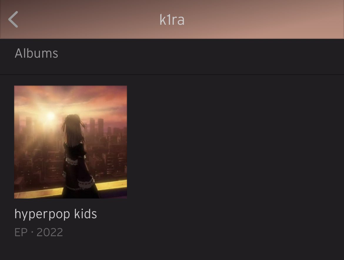
Task: Open the hyperpop kids album title
Action: (x=56, y=214)
